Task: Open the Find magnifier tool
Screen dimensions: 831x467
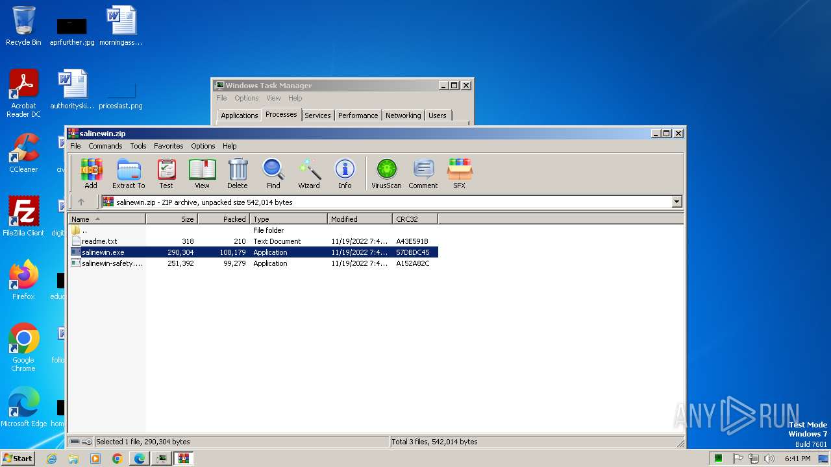Action: click(273, 174)
